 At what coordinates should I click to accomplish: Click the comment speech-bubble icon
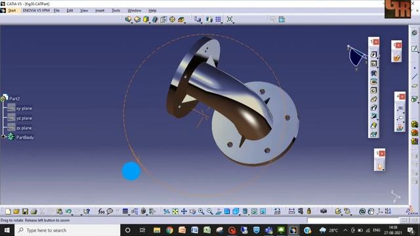(x=110, y=212)
